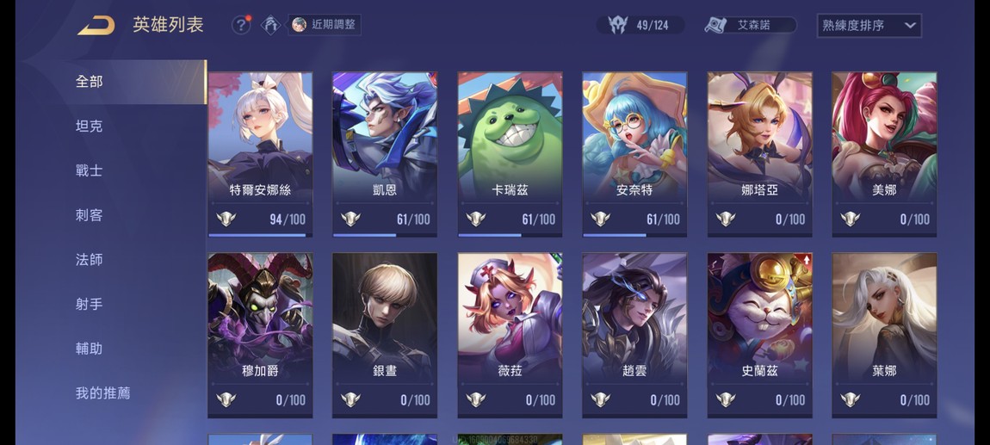990x445 pixels.
Task: Tap the 艾森諾 button at top
Action: [751, 25]
